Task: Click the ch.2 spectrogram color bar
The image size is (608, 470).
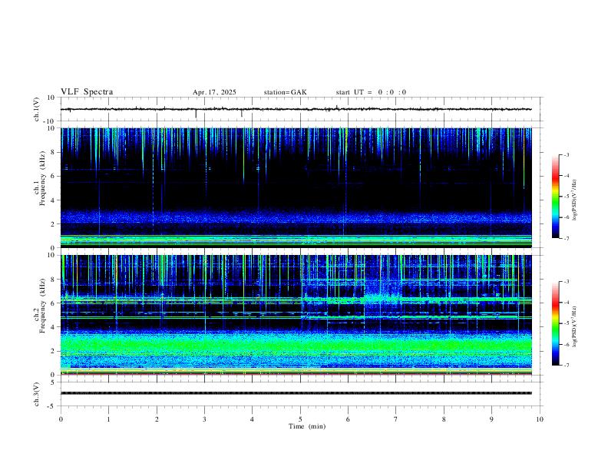Action: [x=555, y=323]
